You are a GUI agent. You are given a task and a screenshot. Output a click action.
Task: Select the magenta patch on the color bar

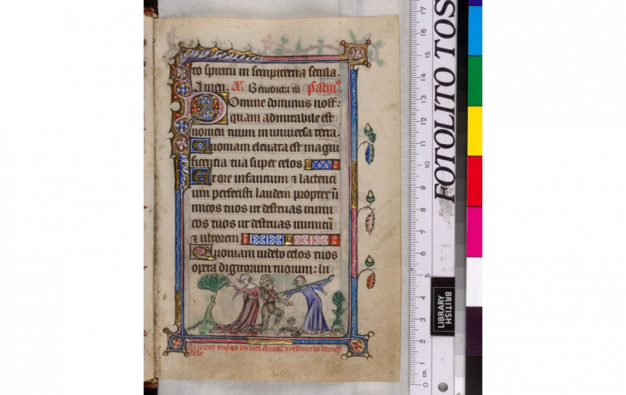pyautogui.click(x=475, y=232)
